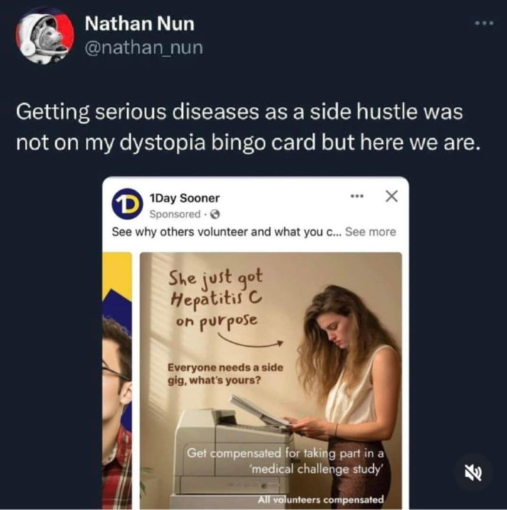
Task: Open the tweet's three-dot options menu
Action: click(x=484, y=23)
